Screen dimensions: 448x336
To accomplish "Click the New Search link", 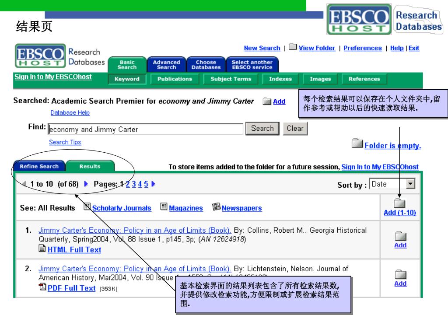I will tap(262, 48).
